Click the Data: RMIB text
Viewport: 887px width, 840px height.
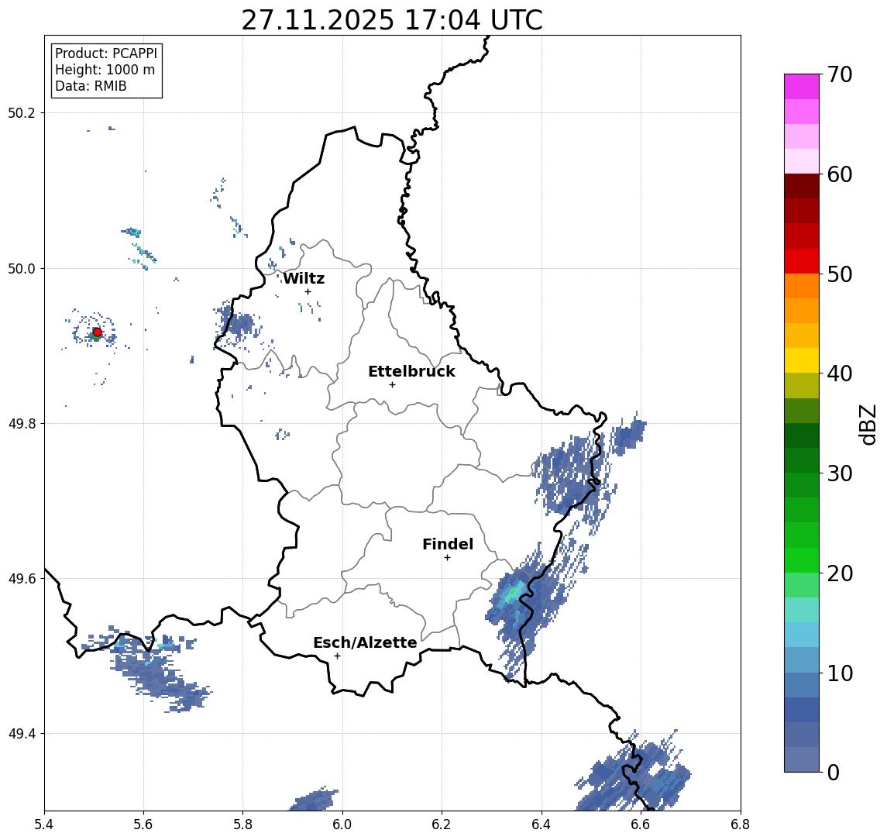pyautogui.click(x=91, y=86)
